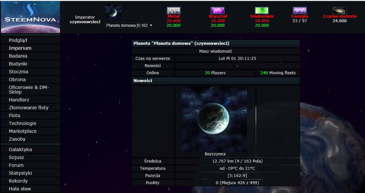Click the Deuterium resource label
This screenshot has height=193, width=365.
[262, 16]
